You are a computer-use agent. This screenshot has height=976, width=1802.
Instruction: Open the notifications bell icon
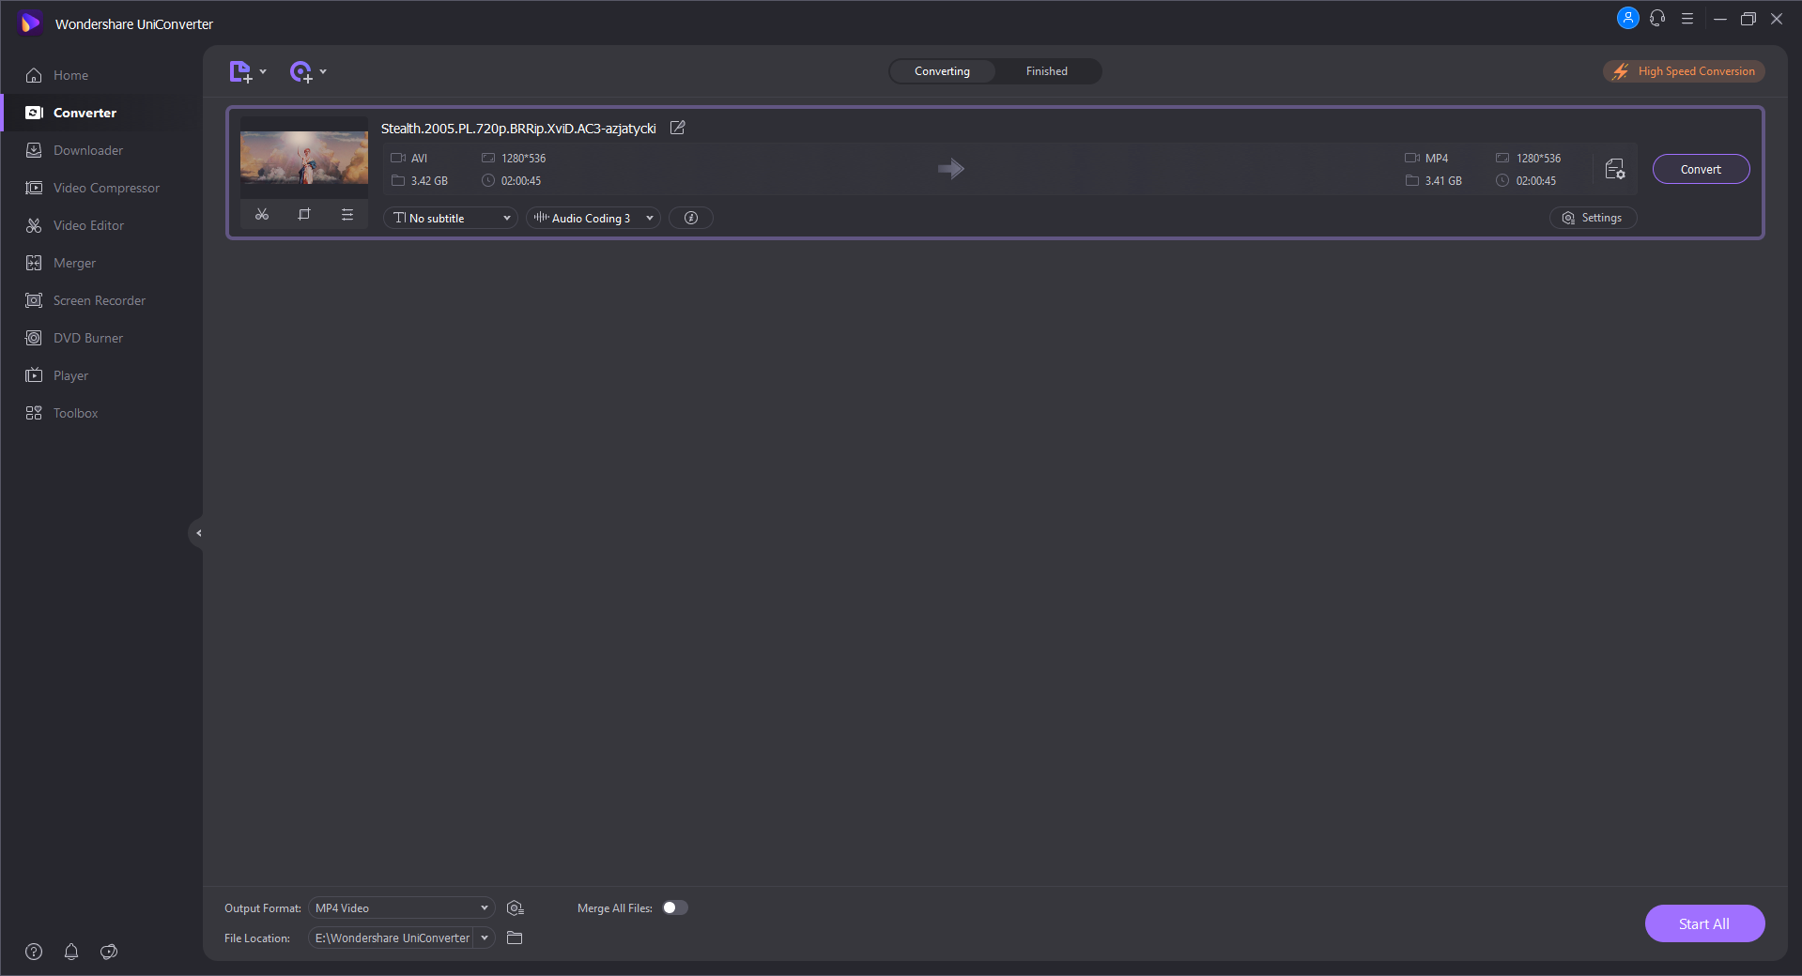coord(71,952)
